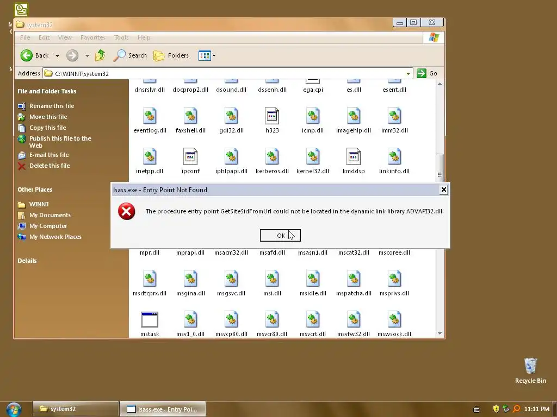Open My Computer from Other Places

click(x=48, y=226)
